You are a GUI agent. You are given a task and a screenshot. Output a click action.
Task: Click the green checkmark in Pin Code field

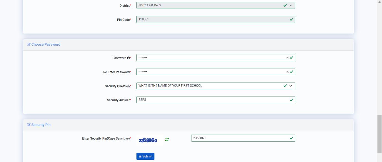pos(291,19)
